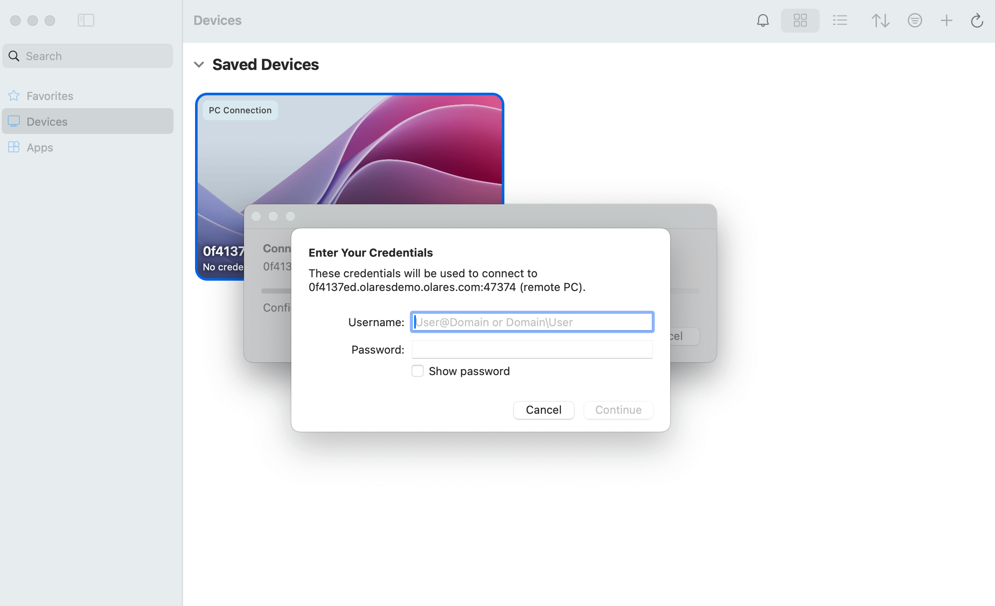995x606 pixels.
Task: Click the connection progress bar
Action: [x=276, y=291]
